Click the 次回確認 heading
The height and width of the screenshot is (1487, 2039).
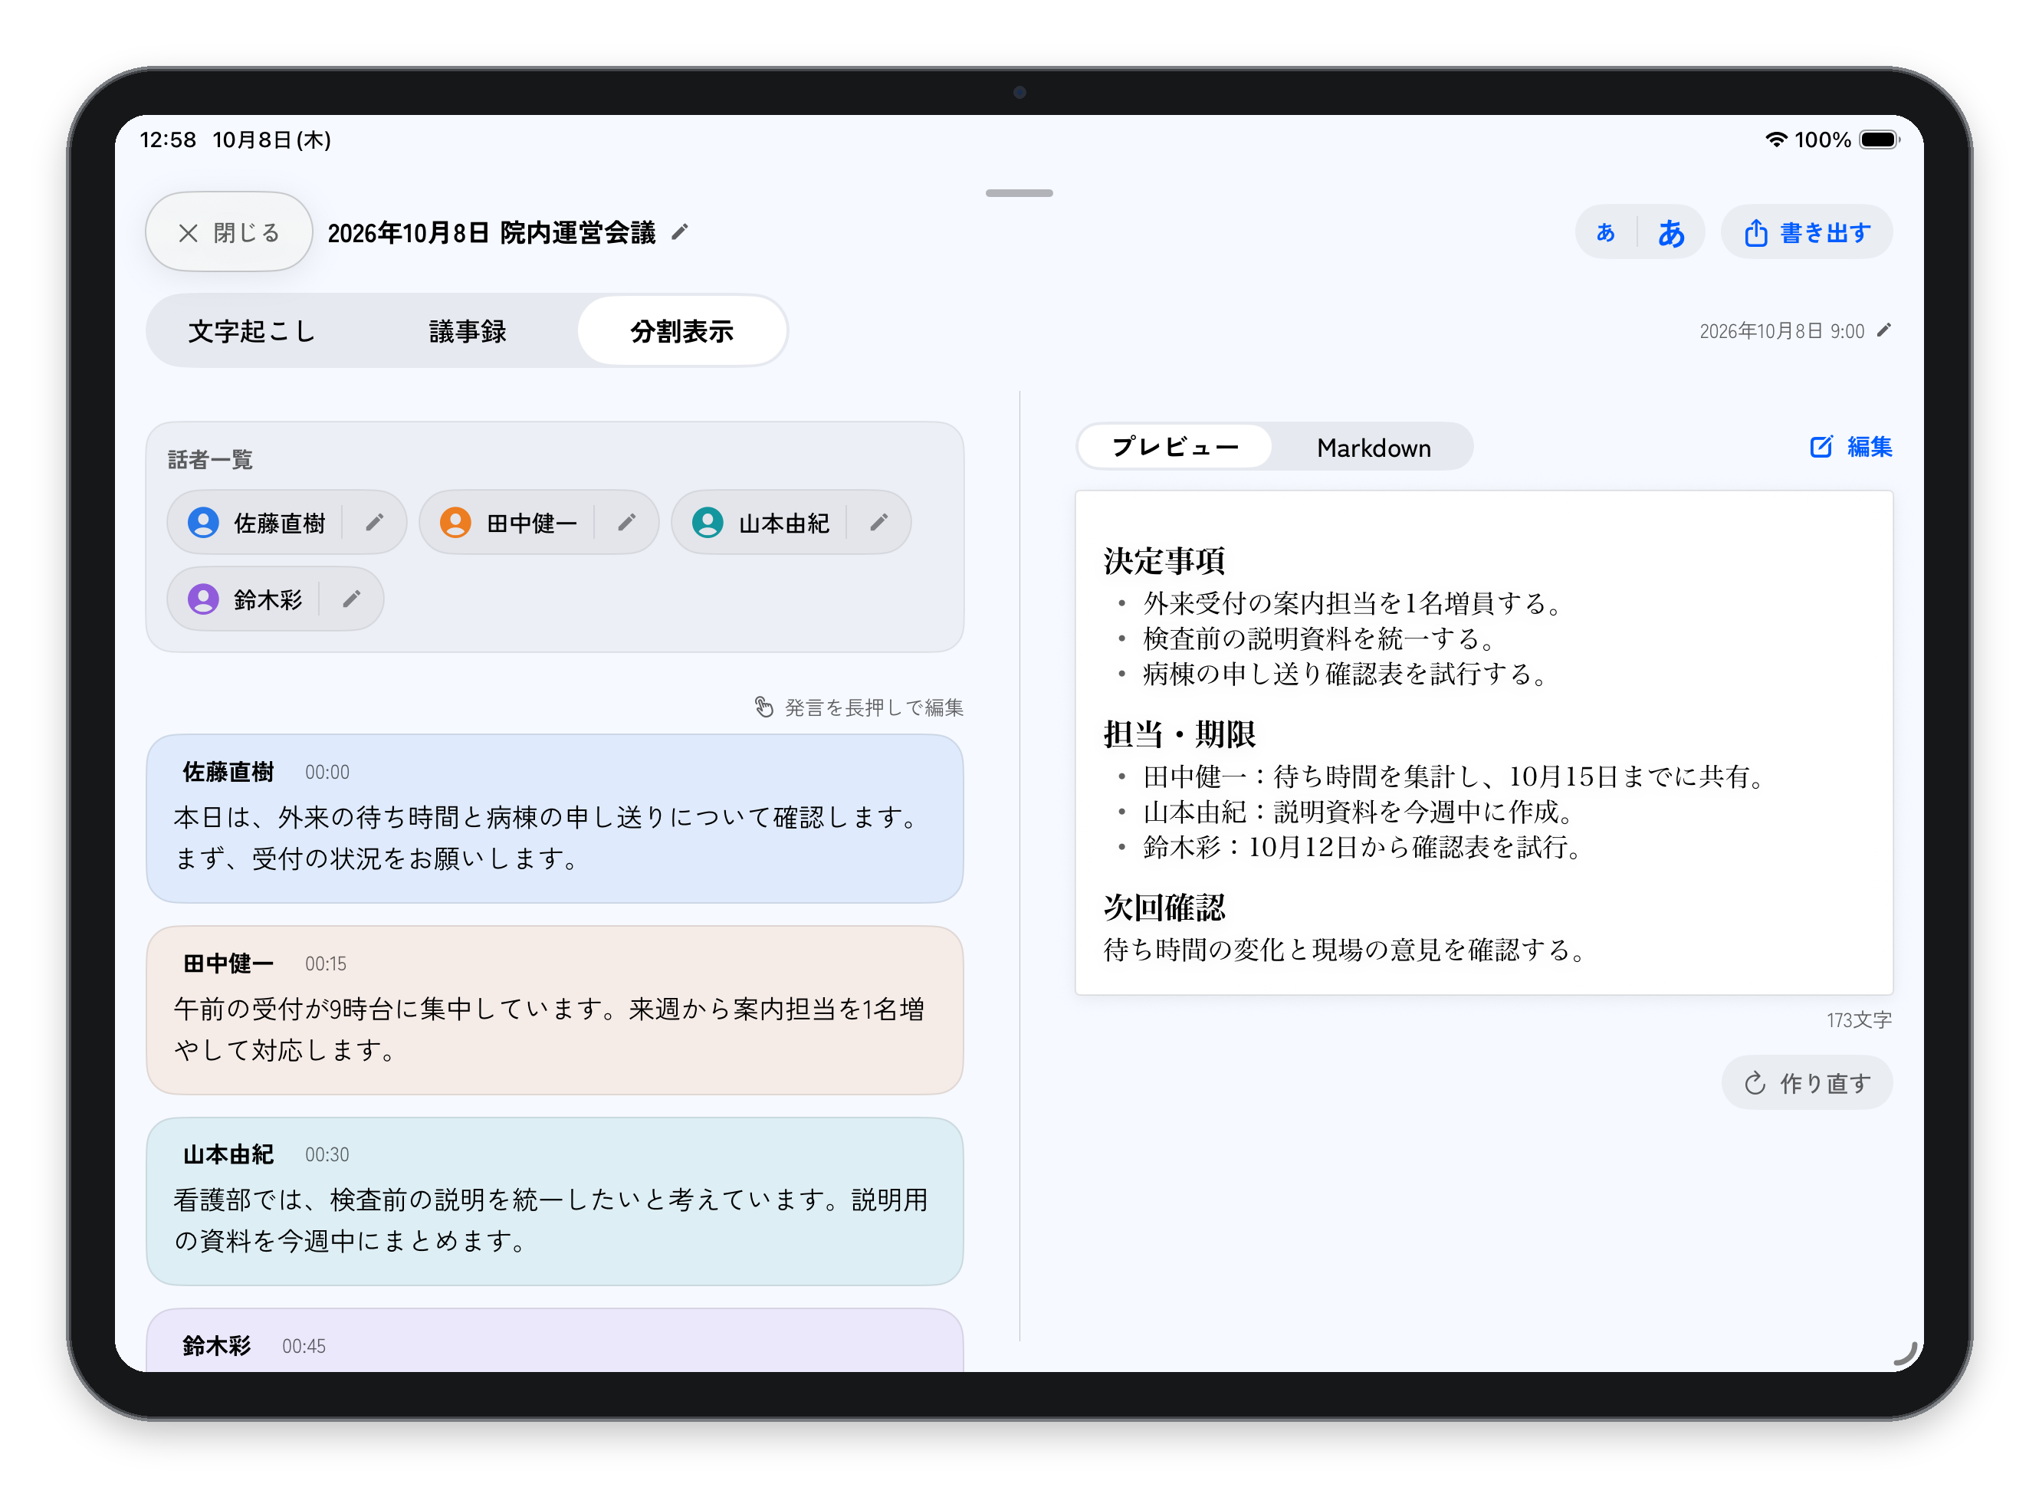pyautogui.click(x=1164, y=908)
